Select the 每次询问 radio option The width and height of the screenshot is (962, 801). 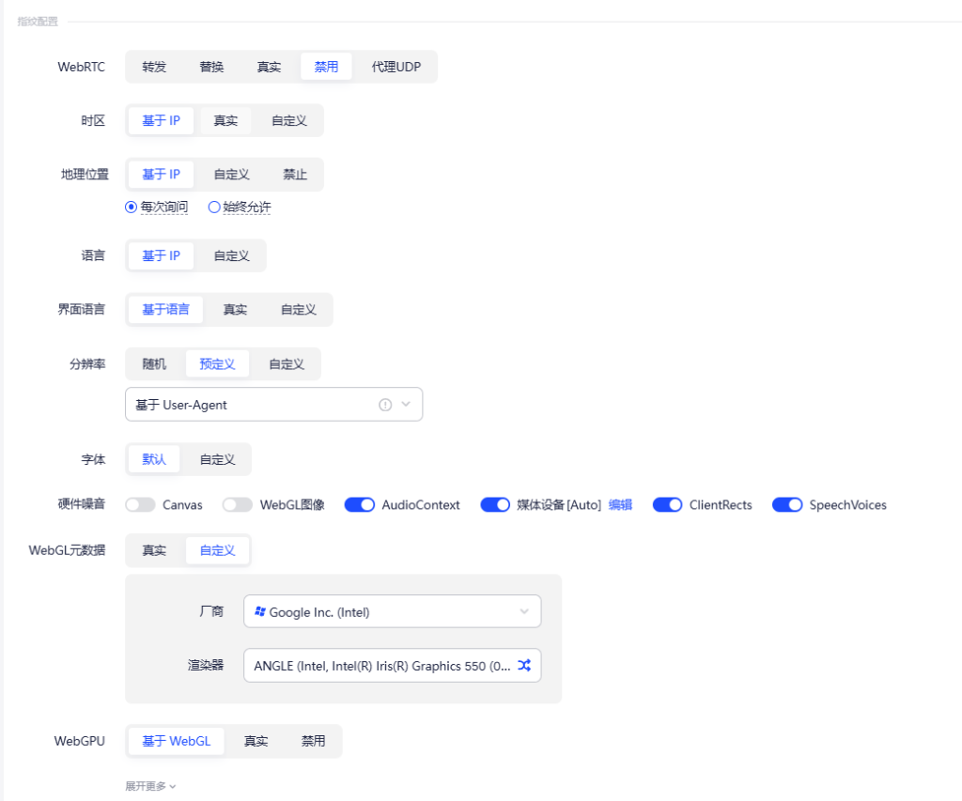[132, 207]
